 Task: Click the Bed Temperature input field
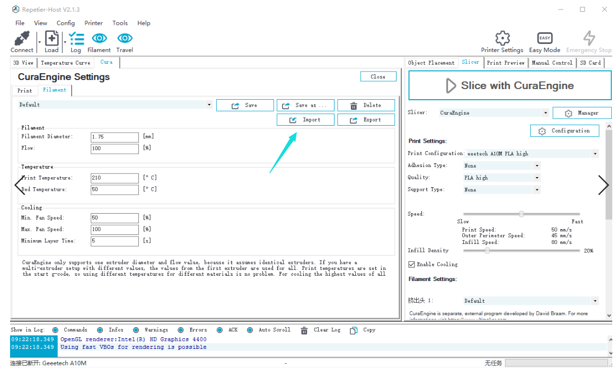pyautogui.click(x=115, y=189)
